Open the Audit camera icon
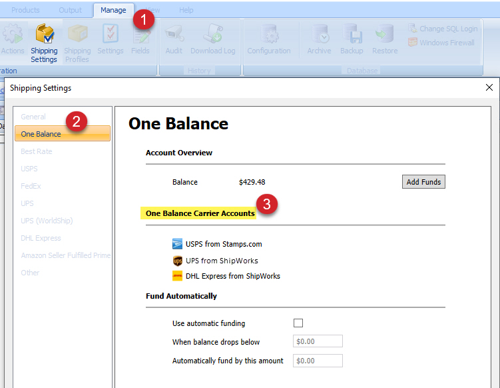 pyautogui.click(x=174, y=39)
